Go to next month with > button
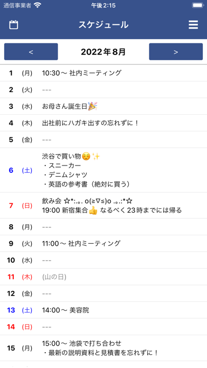 pyautogui.click(x=176, y=52)
